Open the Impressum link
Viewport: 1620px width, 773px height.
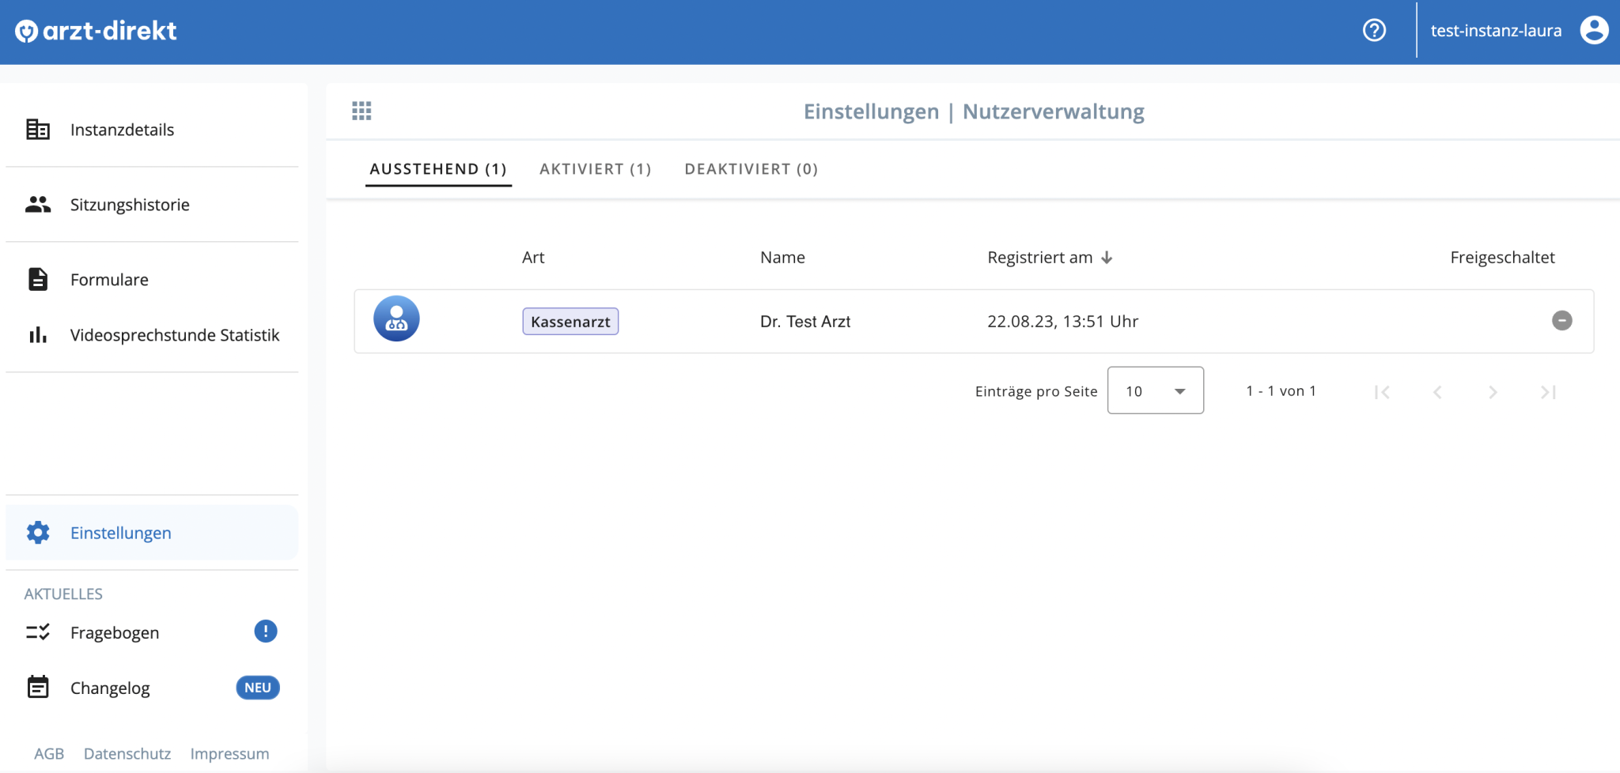click(x=229, y=754)
